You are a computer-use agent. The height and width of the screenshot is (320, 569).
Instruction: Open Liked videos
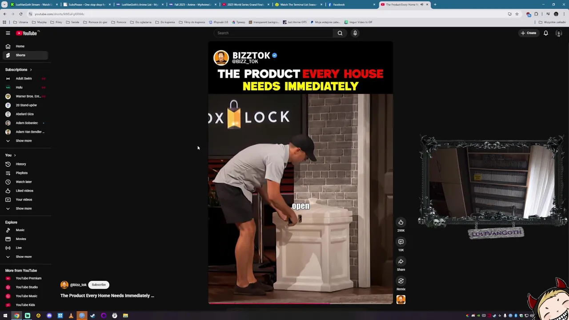[x=25, y=191]
